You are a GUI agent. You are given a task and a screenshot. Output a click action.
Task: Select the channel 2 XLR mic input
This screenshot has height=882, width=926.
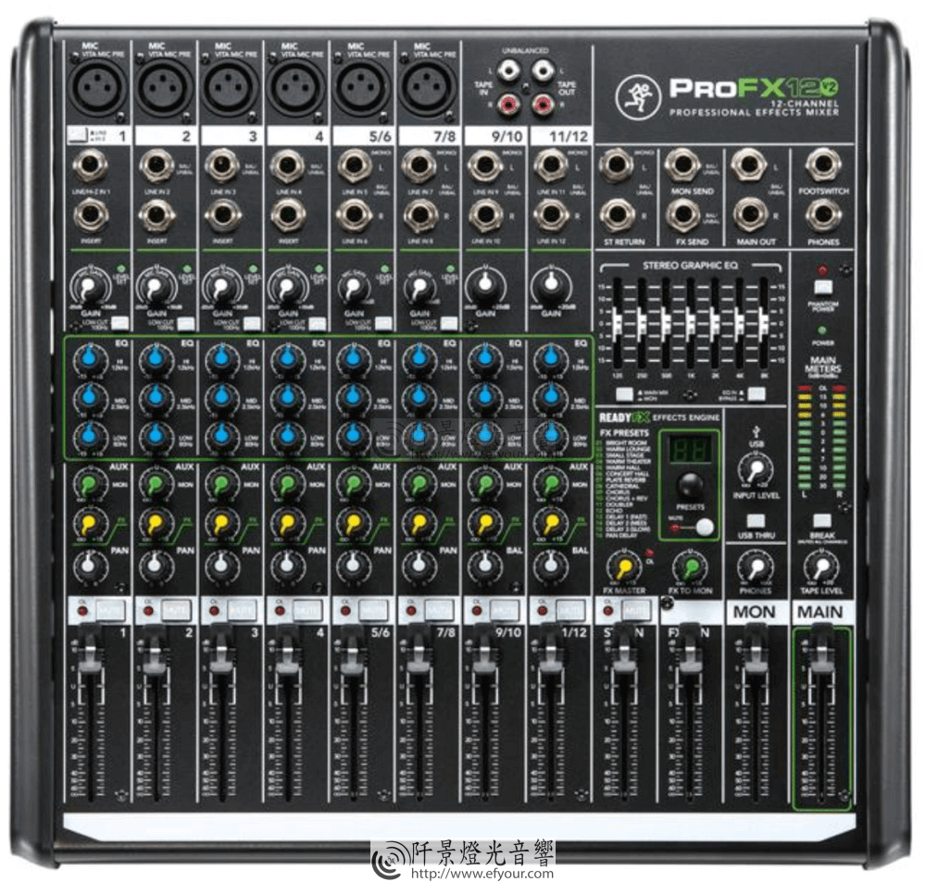pos(162,87)
